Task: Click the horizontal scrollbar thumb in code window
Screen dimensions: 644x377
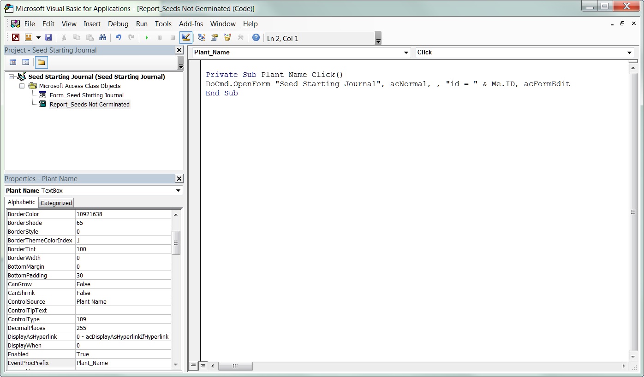Action: [x=235, y=366]
